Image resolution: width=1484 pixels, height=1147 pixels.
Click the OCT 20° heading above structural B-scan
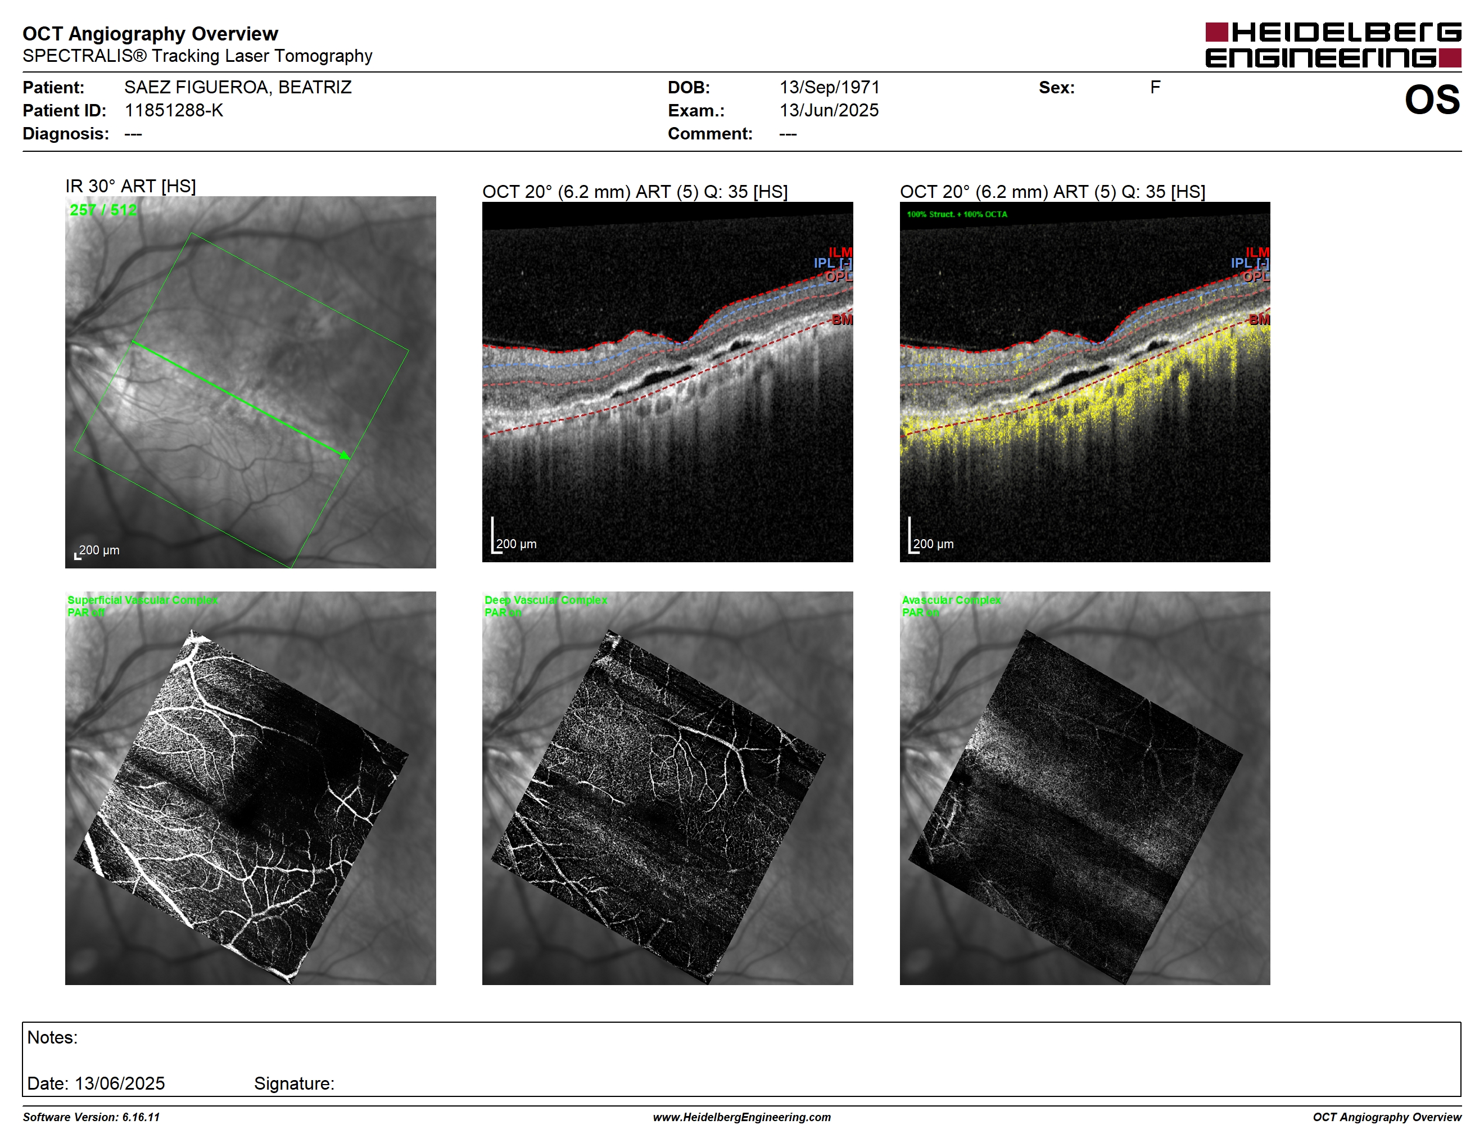(x=635, y=192)
